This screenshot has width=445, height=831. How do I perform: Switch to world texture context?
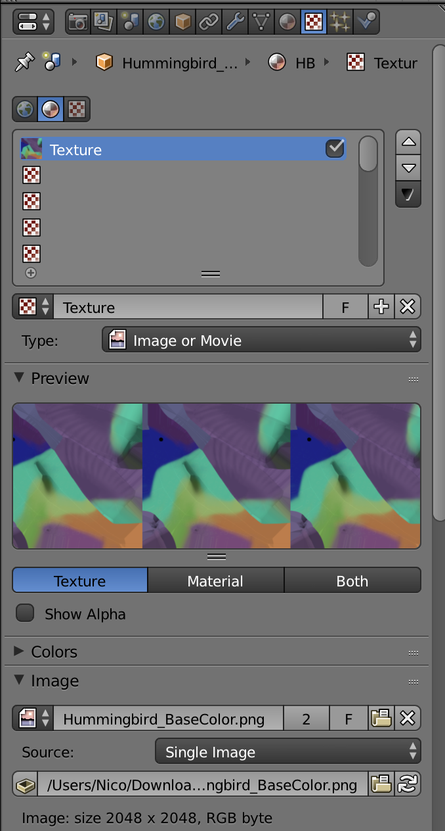coord(24,109)
